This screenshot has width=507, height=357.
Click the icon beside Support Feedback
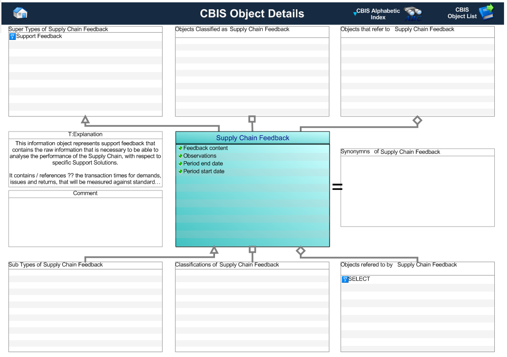[x=12, y=37]
